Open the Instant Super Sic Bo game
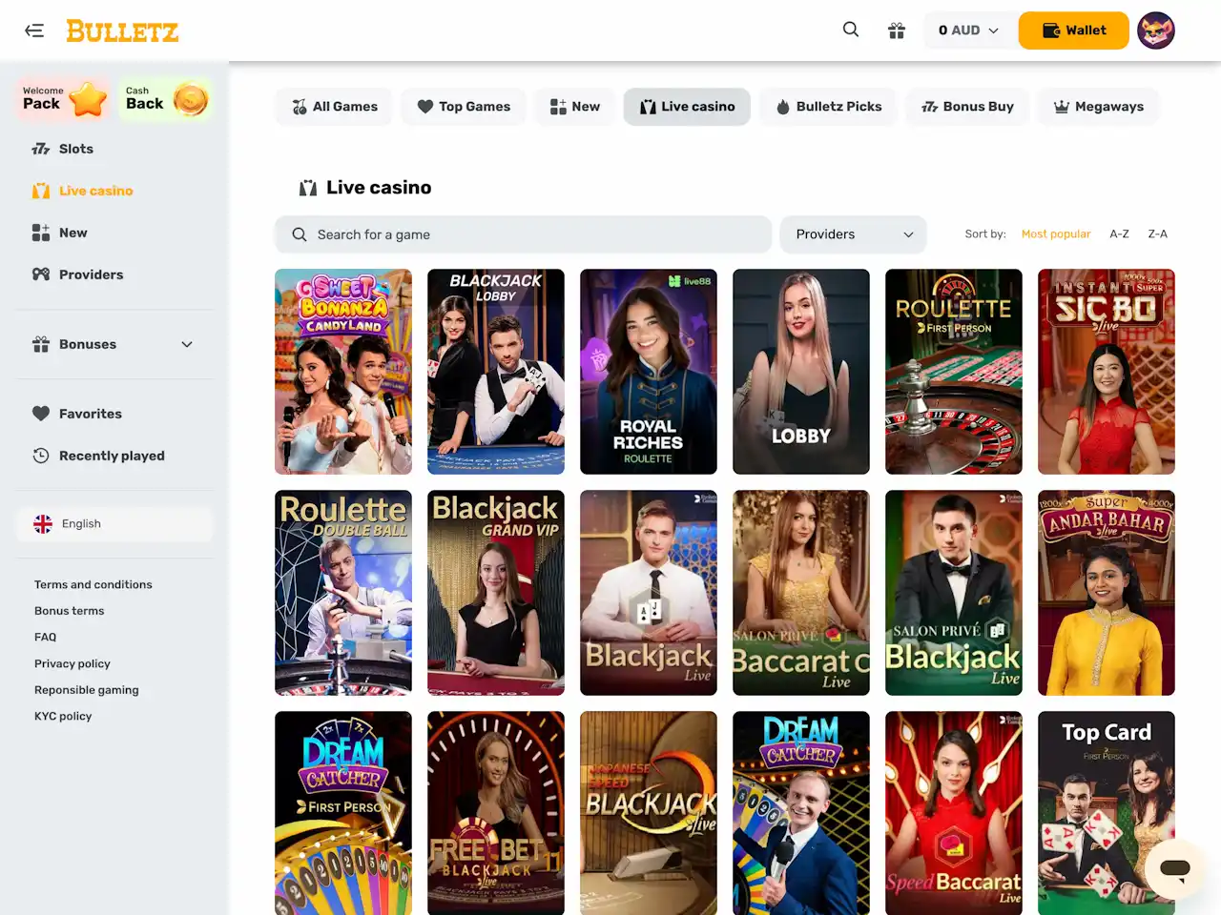 (x=1106, y=372)
